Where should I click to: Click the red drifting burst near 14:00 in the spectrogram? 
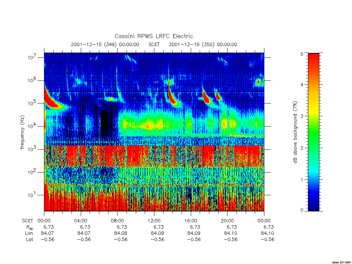point(172,97)
